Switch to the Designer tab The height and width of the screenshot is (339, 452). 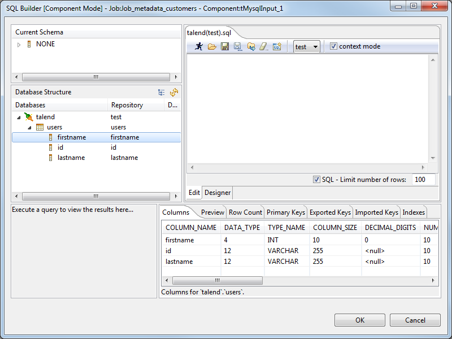(217, 193)
